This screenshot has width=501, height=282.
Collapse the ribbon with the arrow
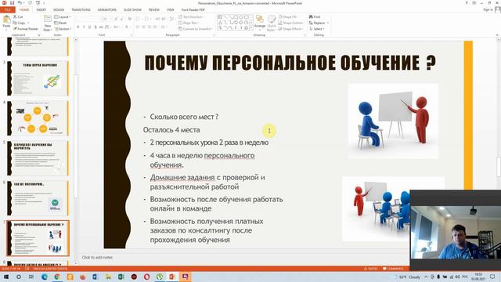tap(497, 34)
